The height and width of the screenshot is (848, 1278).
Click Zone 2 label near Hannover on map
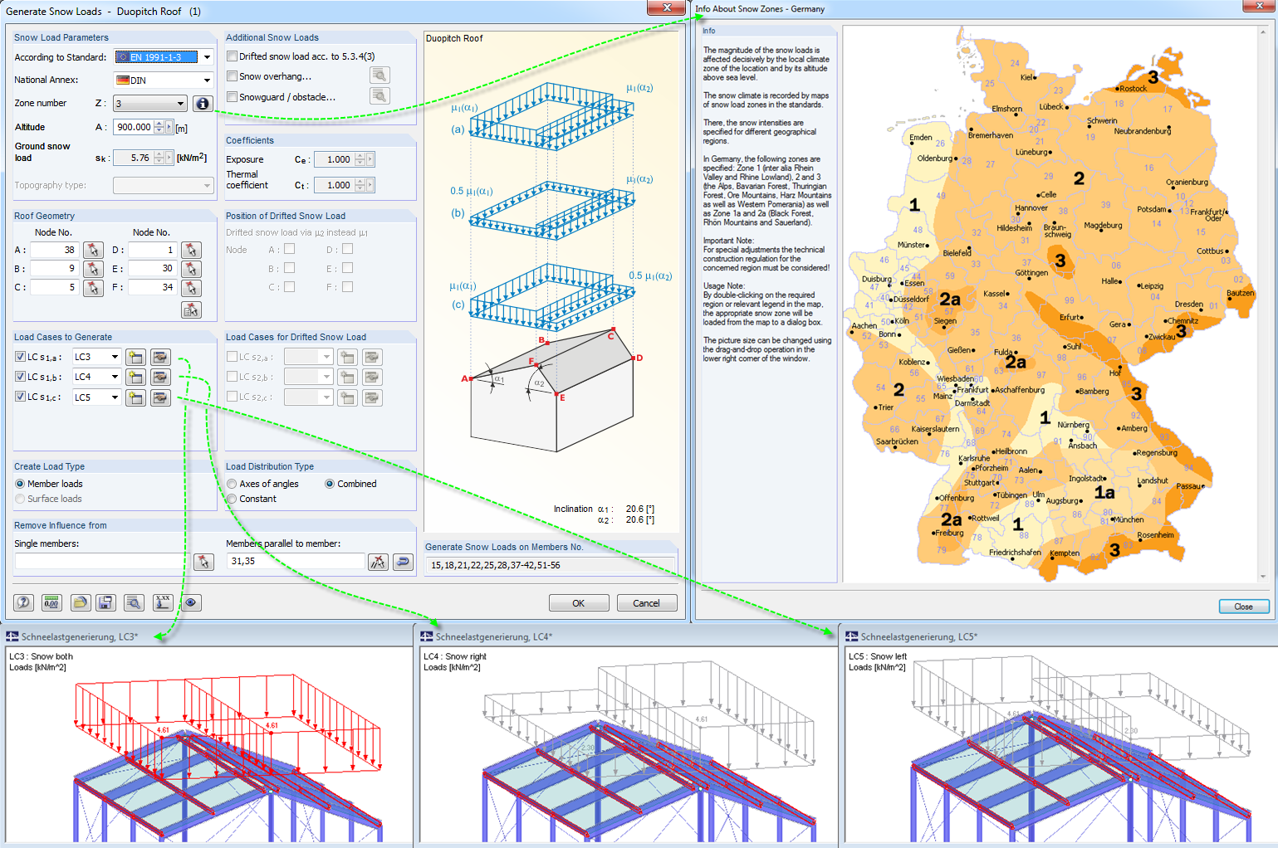[1079, 178]
